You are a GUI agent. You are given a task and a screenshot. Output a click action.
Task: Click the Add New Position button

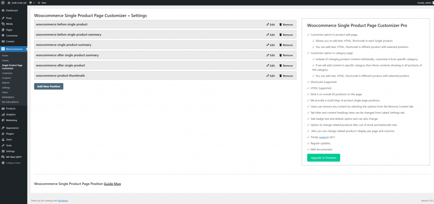pyautogui.click(x=49, y=86)
